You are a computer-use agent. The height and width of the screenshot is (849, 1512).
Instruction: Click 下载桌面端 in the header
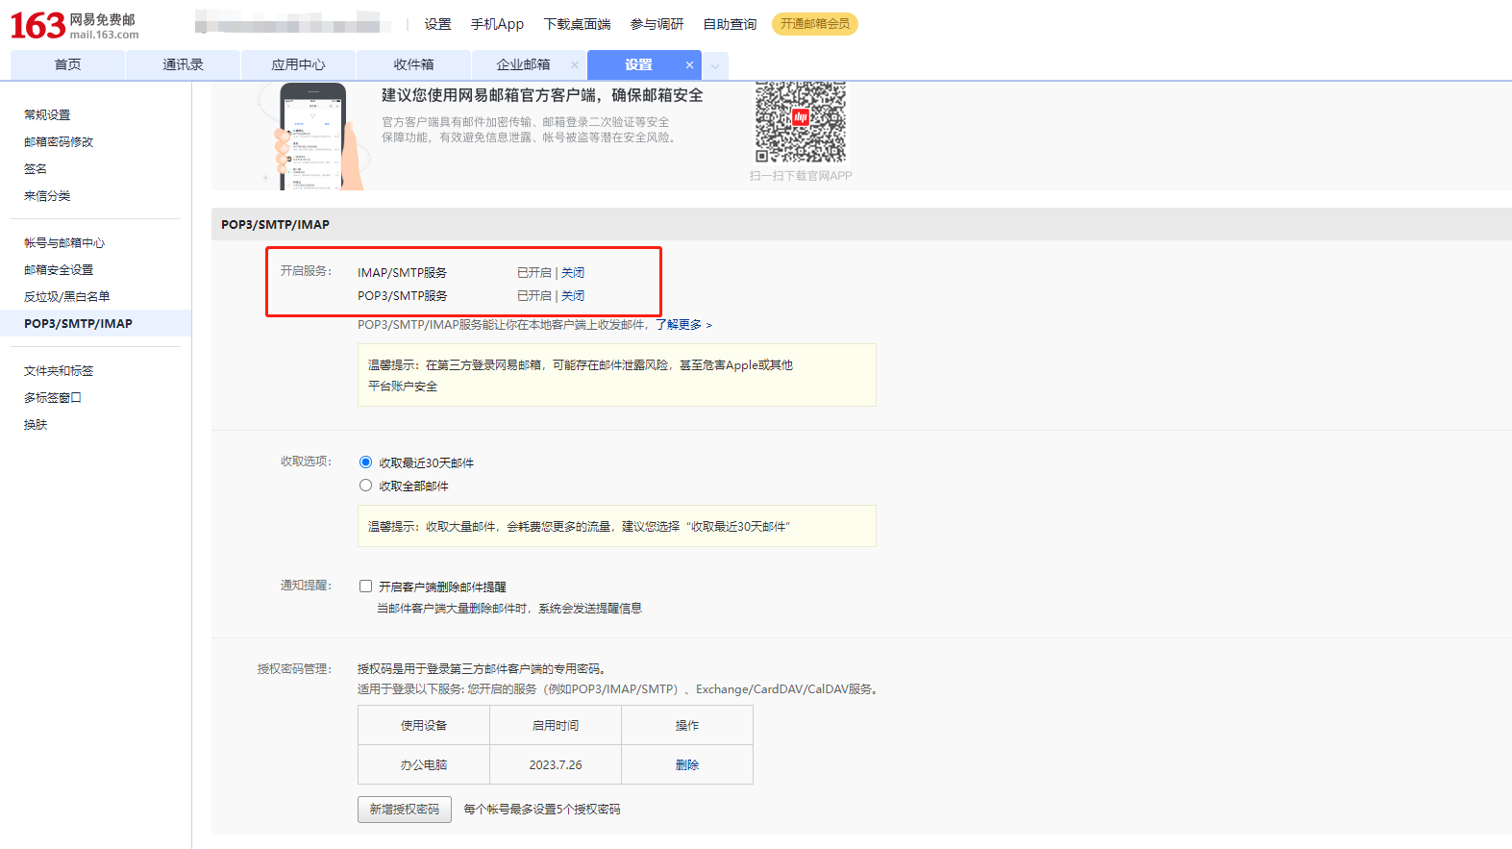click(x=577, y=24)
